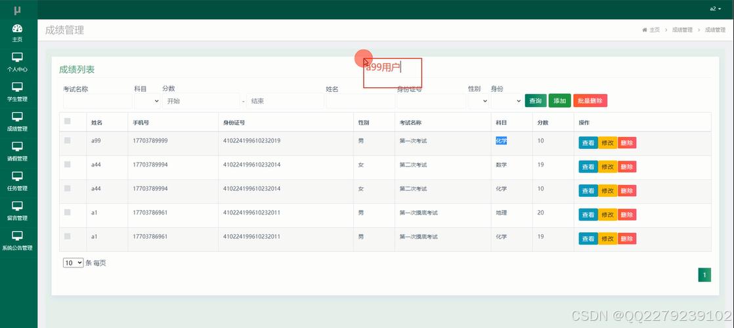Click 修改 for a1 化学 row
The width and height of the screenshot is (734, 328).
point(607,239)
